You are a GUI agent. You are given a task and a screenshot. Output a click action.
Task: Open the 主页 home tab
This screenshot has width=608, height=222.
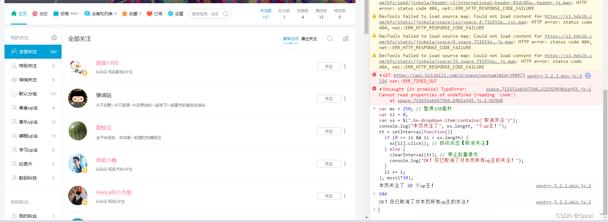point(19,14)
